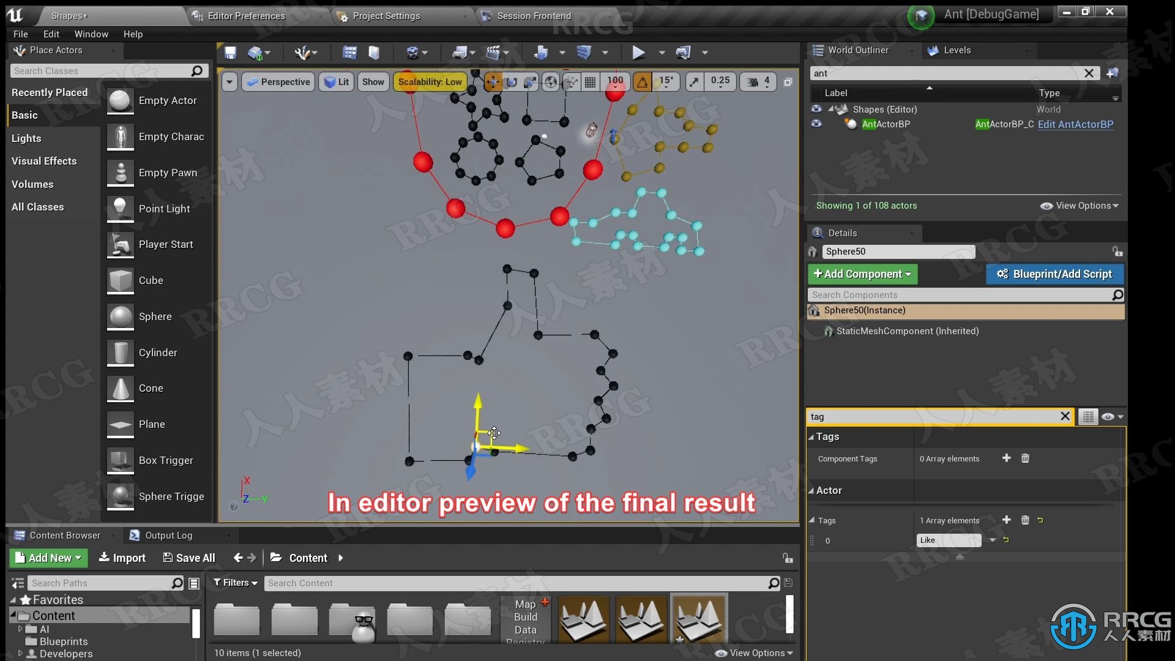Remove all Actor Tags with trash icon
Screen dimensions: 1175x661
point(1025,520)
